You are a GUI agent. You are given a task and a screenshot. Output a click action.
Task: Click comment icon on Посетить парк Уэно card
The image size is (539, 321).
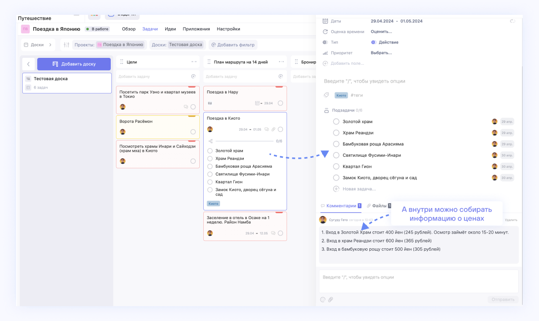[x=186, y=107]
